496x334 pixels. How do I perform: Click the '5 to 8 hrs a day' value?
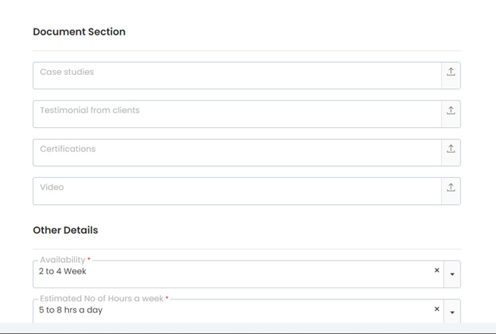tap(71, 310)
